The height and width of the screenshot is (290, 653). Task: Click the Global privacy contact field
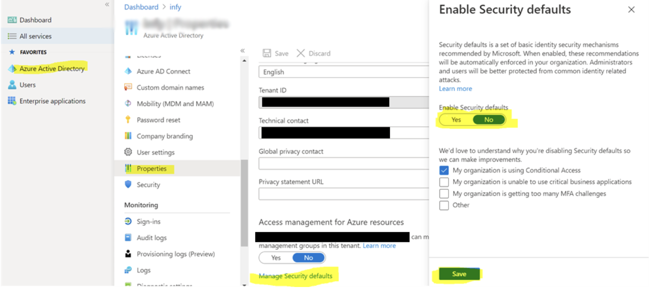344,163
